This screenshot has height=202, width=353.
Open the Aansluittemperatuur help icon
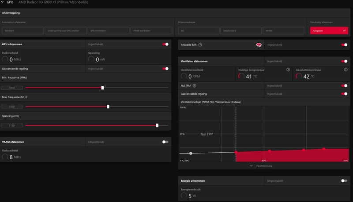point(345,70)
